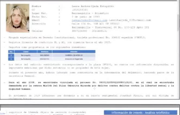This screenshot has width=180, height=115.
Task: Click the 'Email' field label
Action: (x=36, y=20)
